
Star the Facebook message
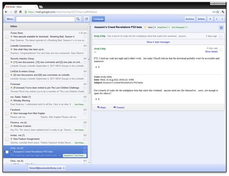[x=85, y=114]
